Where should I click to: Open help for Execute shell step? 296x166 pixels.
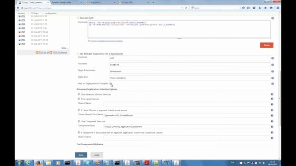(272, 18)
